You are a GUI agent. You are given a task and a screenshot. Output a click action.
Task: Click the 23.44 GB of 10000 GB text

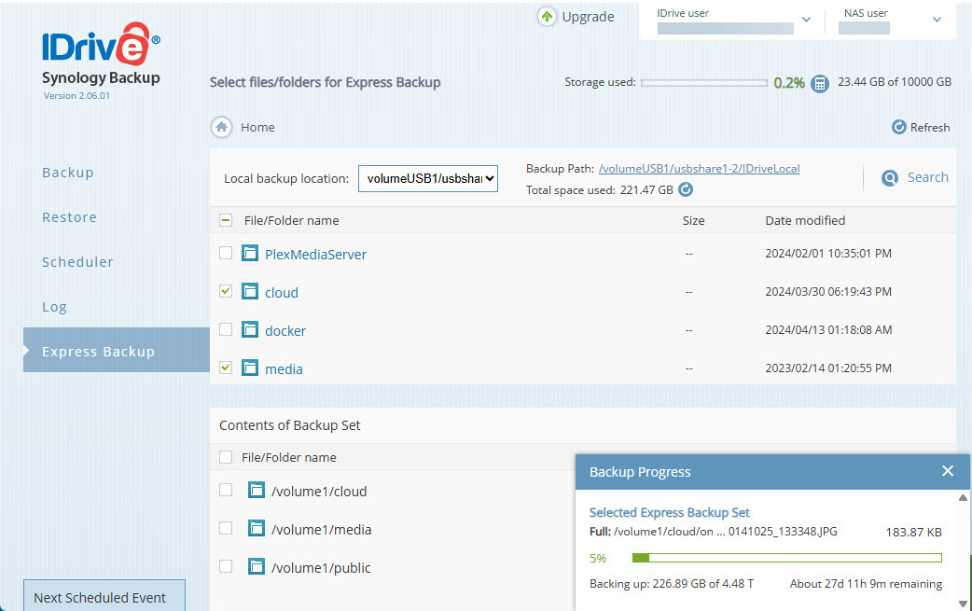(895, 82)
